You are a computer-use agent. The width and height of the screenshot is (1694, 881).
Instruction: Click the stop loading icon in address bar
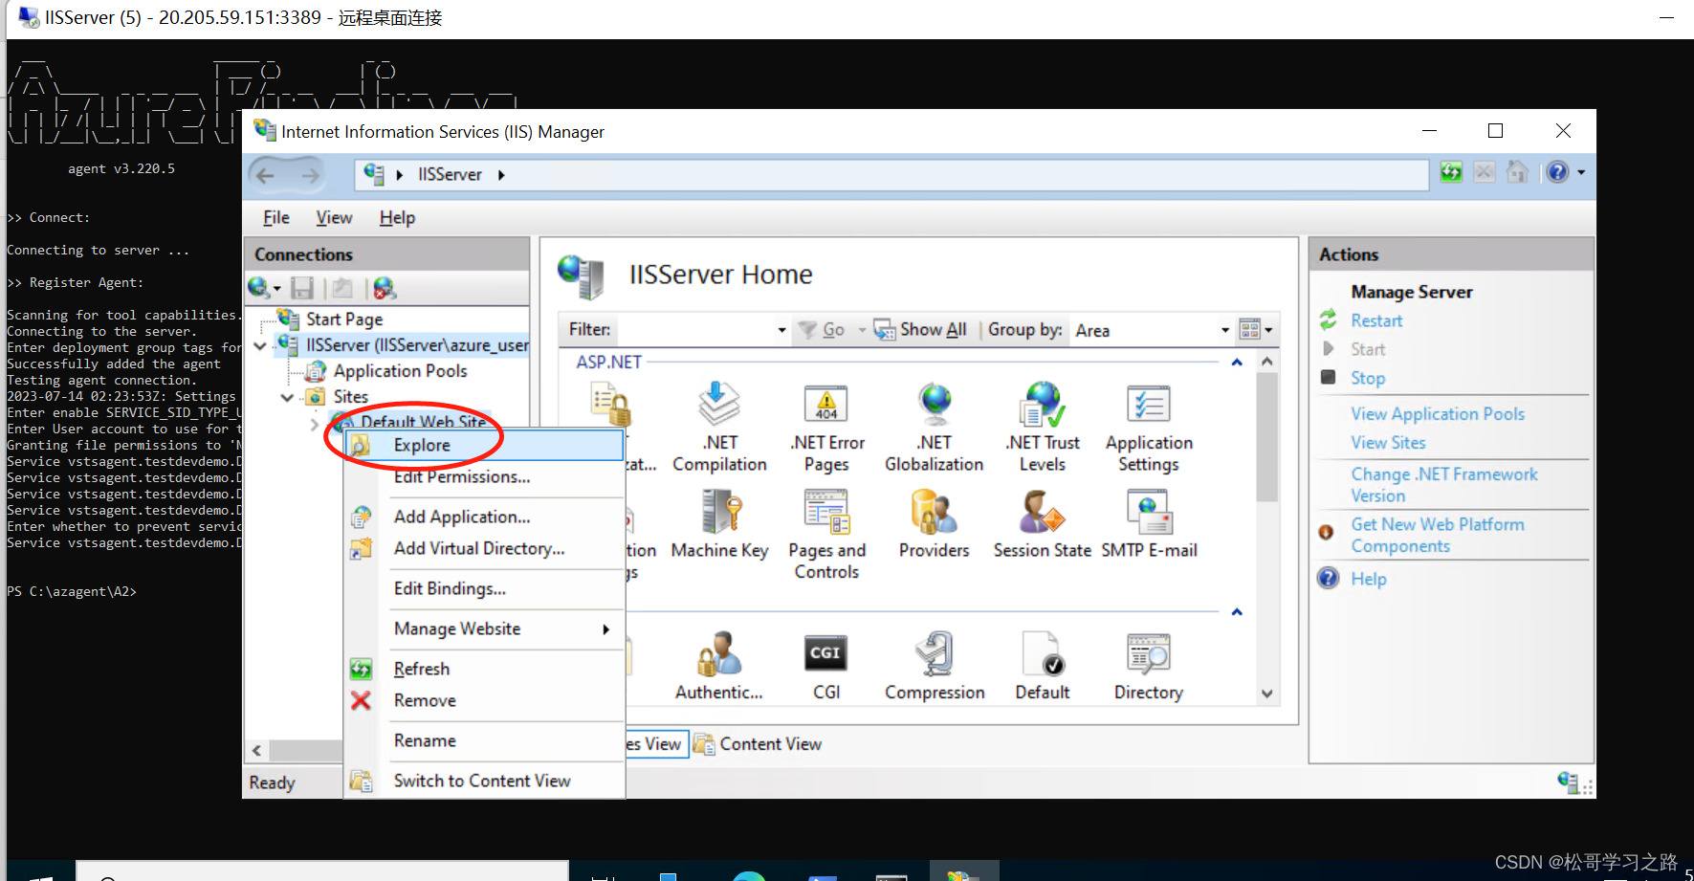[x=1484, y=172]
